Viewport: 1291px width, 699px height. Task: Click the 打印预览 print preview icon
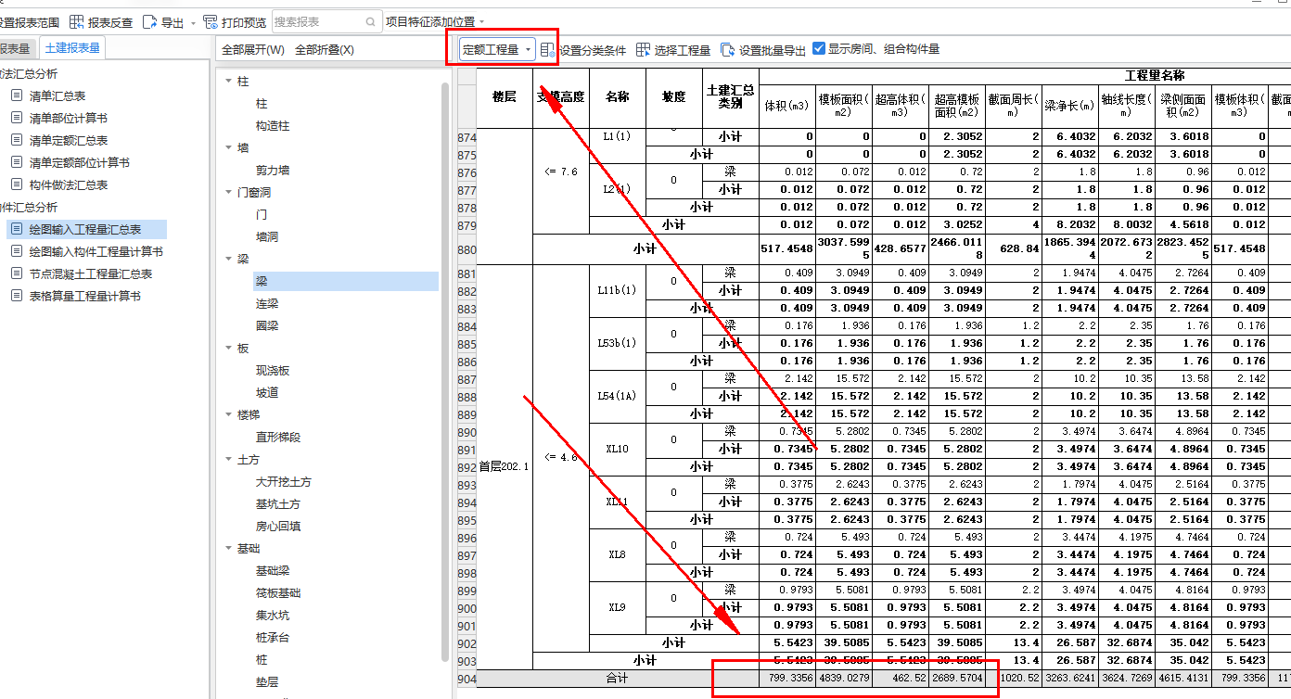pos(211,21)
